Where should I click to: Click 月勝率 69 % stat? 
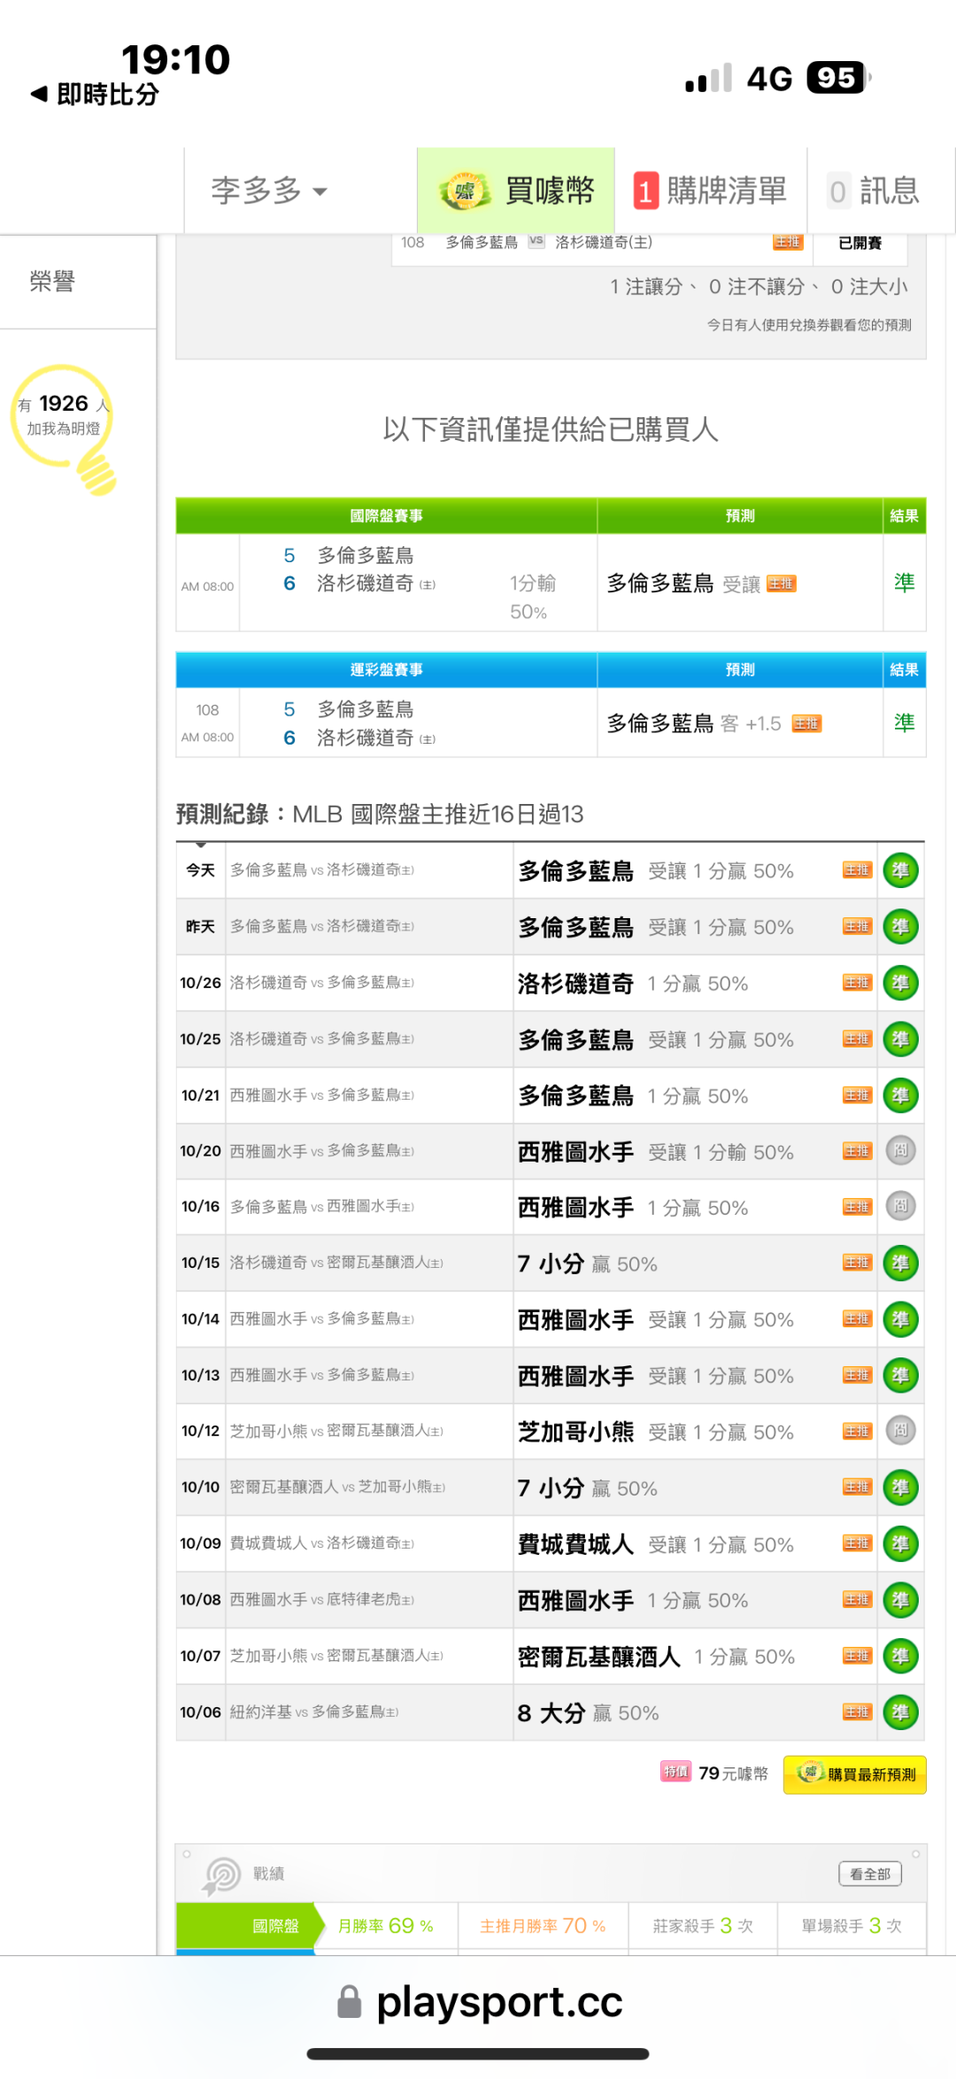pyautogui.click(x=386, y=1927)
